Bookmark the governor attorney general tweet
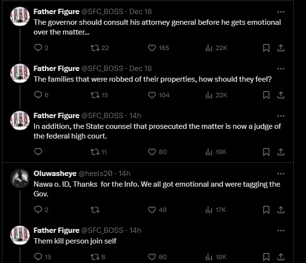The image size is (306, 263). (266, 48)
